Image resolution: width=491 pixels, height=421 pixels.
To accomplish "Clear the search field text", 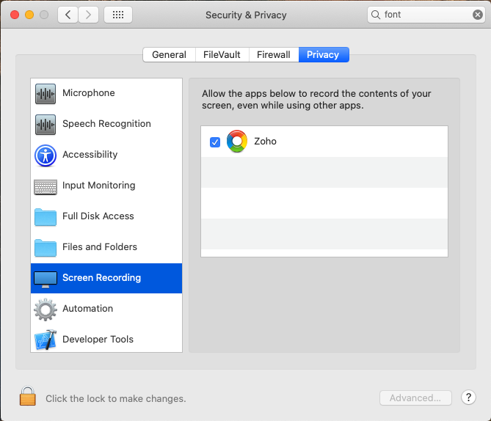I will pyautogui.click(x=478, y=15).
